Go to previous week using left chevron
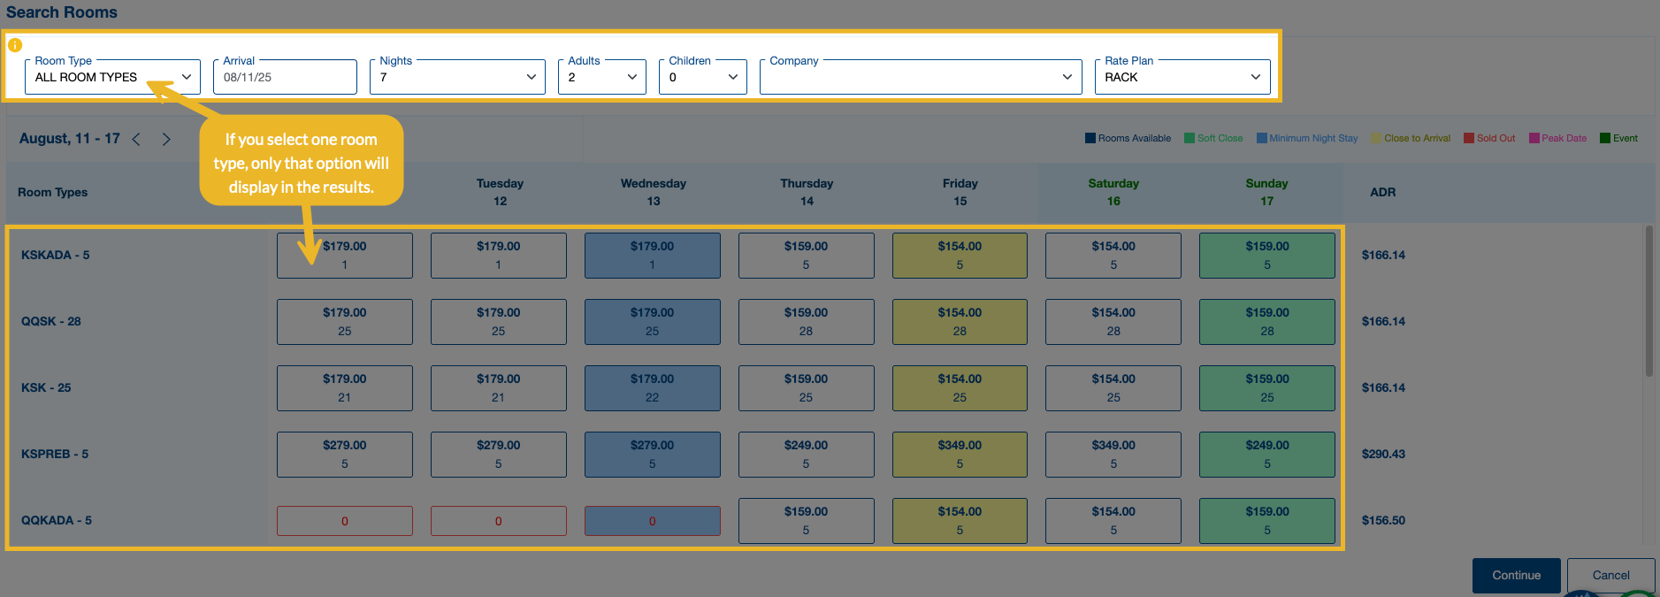This screenshot has height=597, width=1660. (136, 139)
